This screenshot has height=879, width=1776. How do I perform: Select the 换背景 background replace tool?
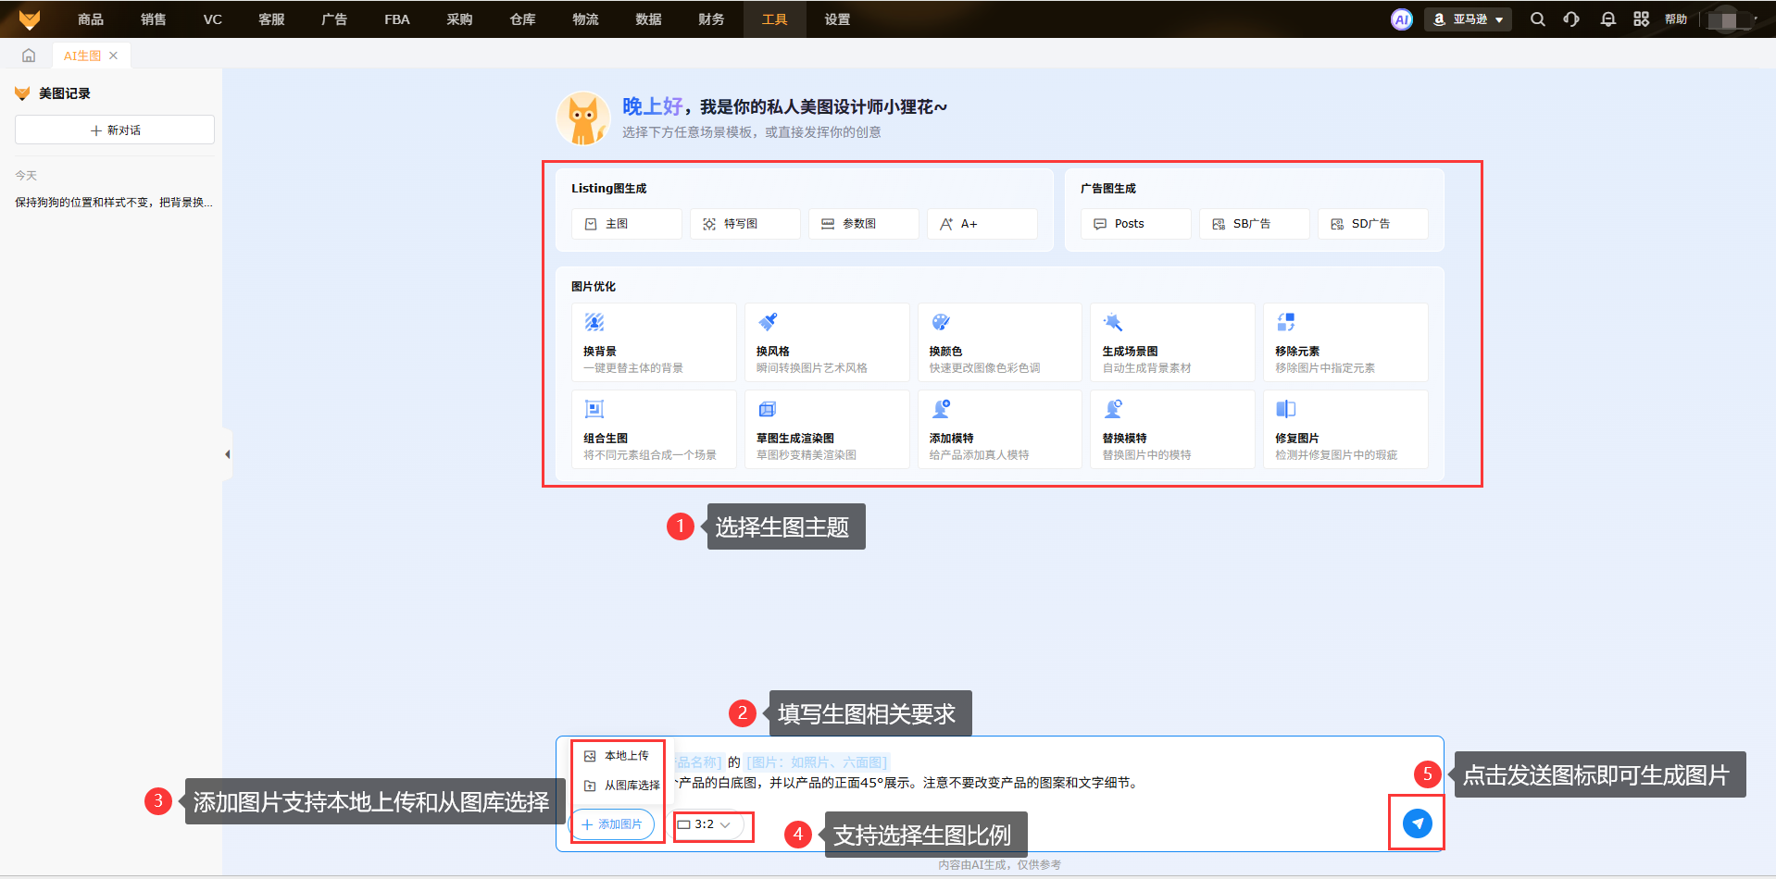[x=653, y=342]
